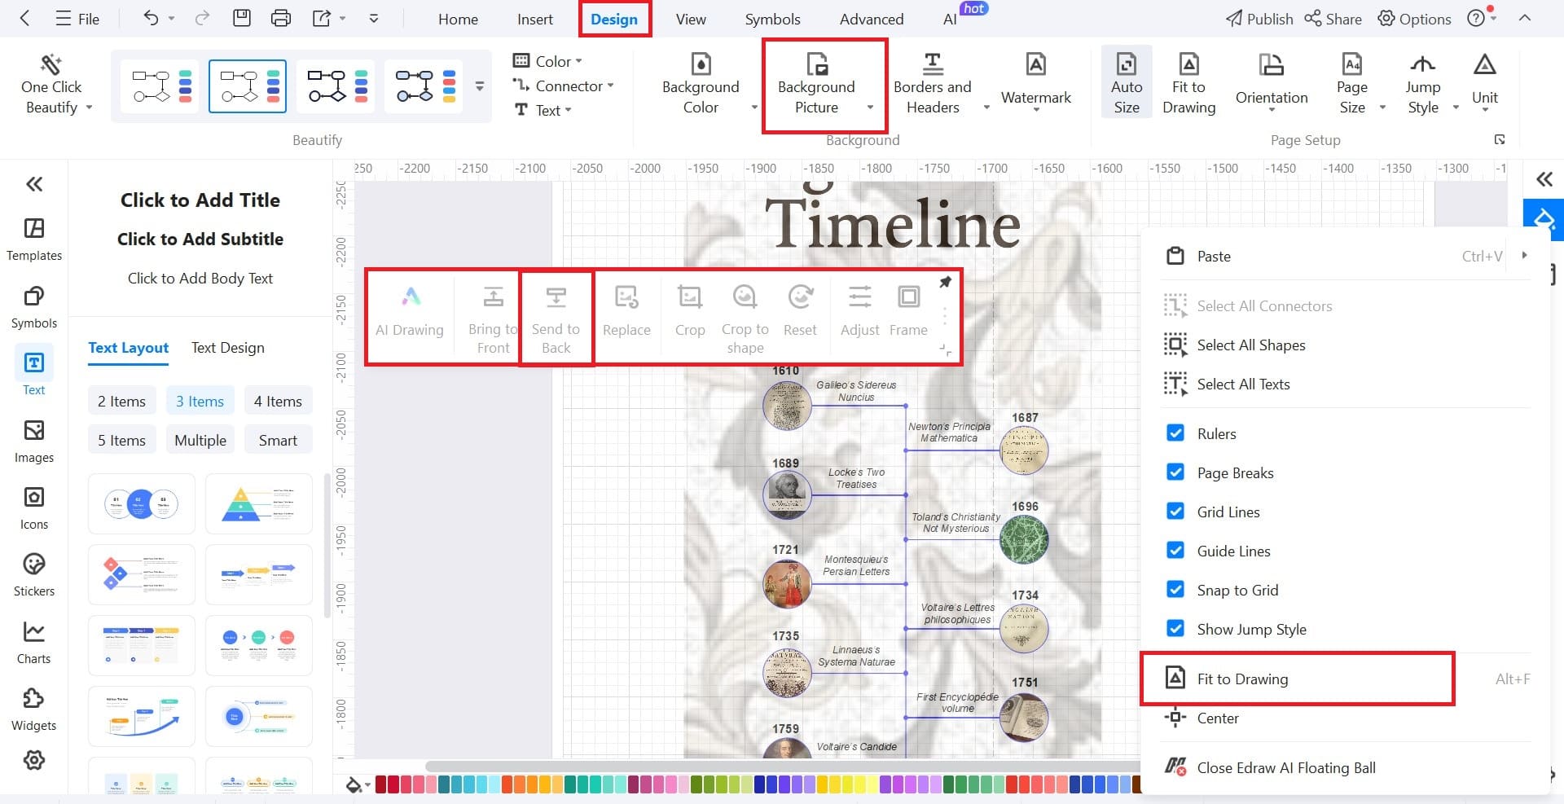Expand the right panel double chevron
1564x804 pixels.
tap(1544, 179)
